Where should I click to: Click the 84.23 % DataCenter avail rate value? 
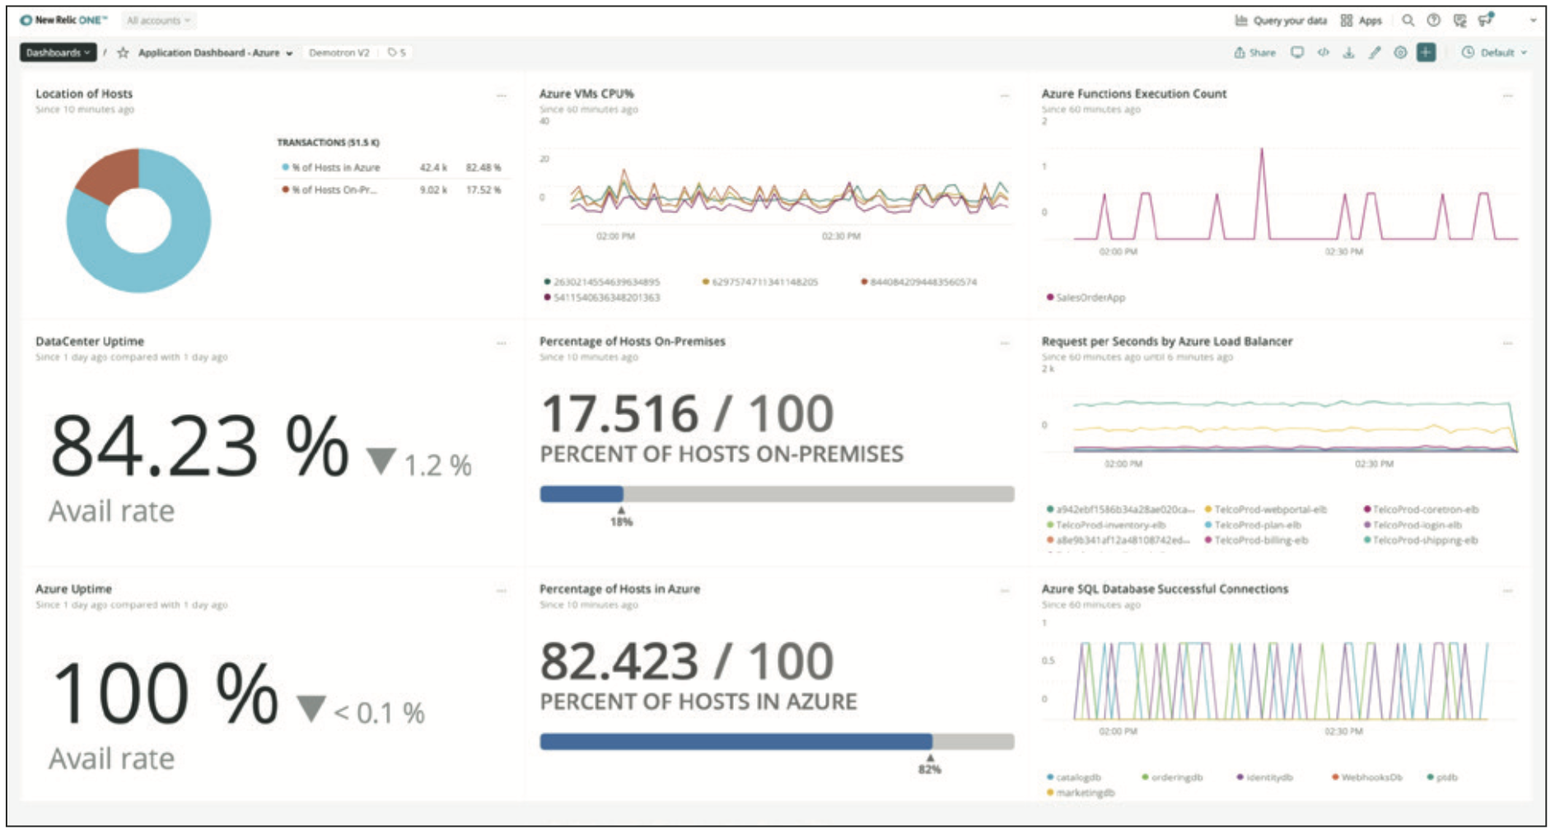pos(199,445)
